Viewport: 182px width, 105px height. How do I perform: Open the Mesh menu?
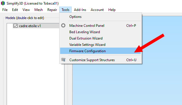click(38, 10)
